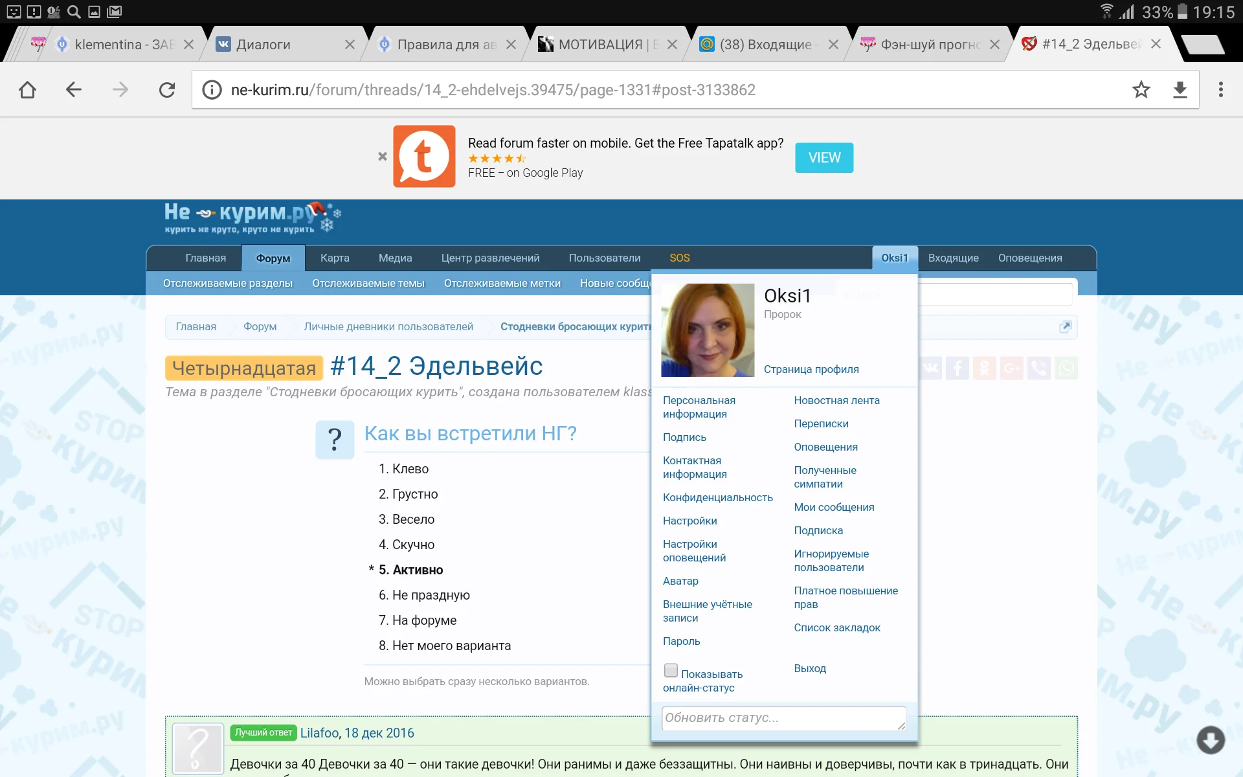Viewport: 1243px width, 777px height.
Task: Open the Входящие inbox menu
Action: 953,258
